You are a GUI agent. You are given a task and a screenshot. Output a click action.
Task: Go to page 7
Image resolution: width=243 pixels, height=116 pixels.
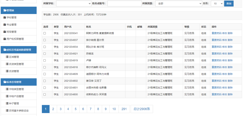click(91, 109)
